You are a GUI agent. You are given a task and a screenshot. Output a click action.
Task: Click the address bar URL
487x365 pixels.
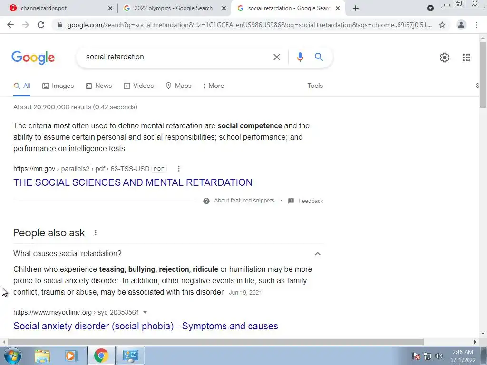[249, 25]
